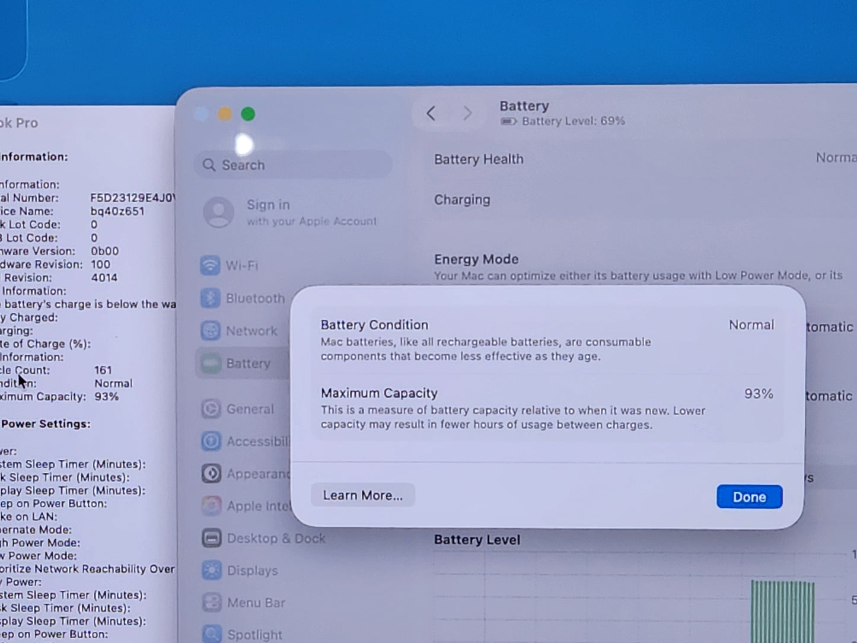This screenshot has height=643, width=857.
Task: Focus the Search field in System Settings
Action: [x=293, y=165]
